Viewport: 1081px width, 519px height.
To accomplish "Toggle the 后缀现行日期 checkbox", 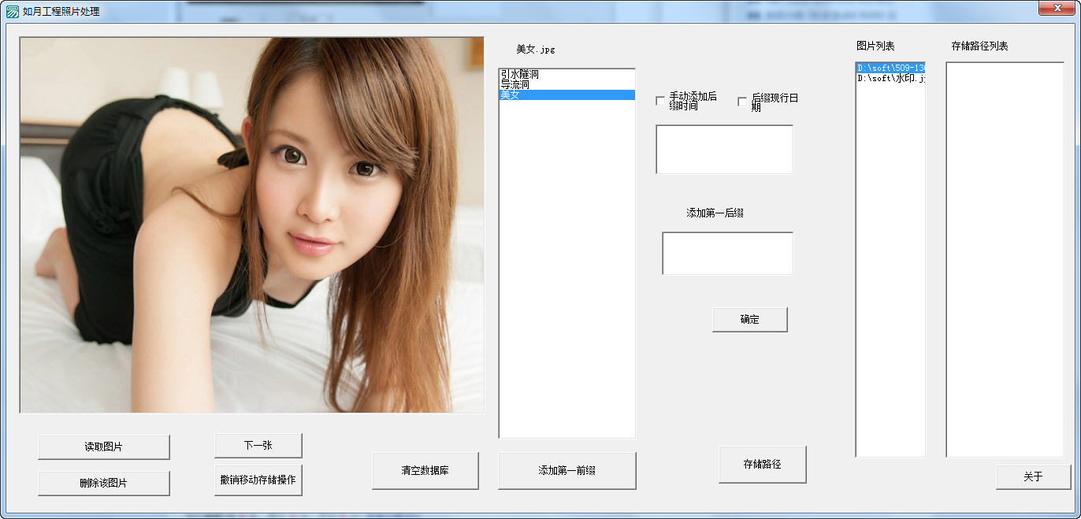I will click(742, 101).
